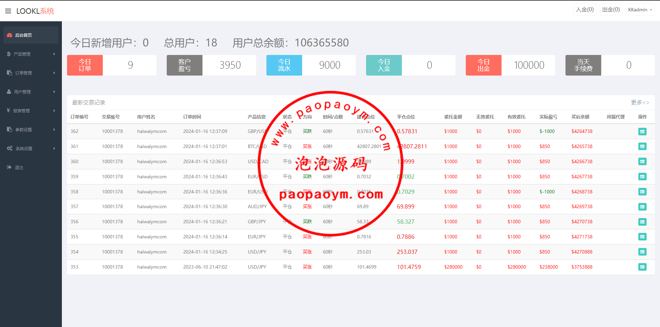The width and height of the screenshot is (660, 327).
Task: Click the 今日订单 red stat tile
Action: click(85, 65)
